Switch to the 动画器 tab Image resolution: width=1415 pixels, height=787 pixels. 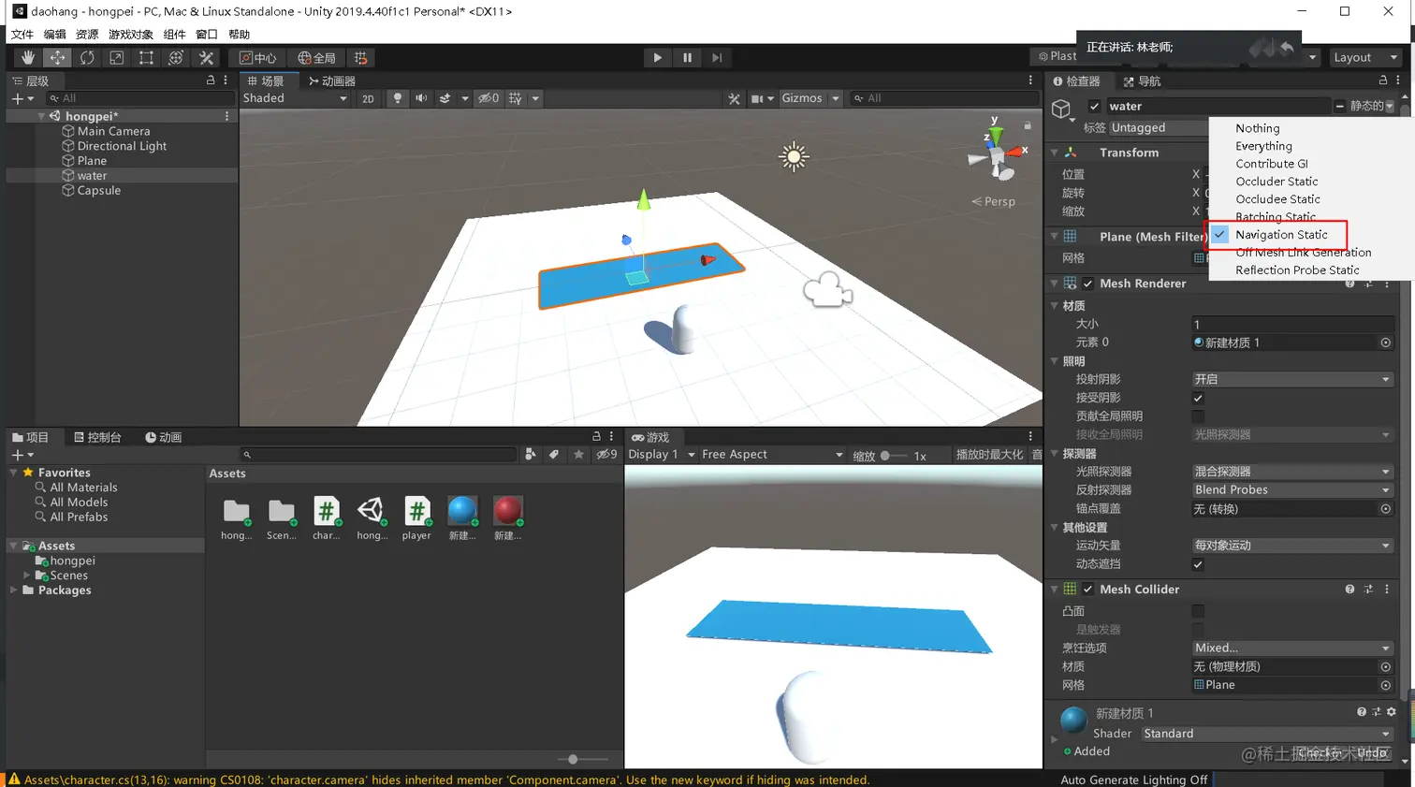coord(332,81)
